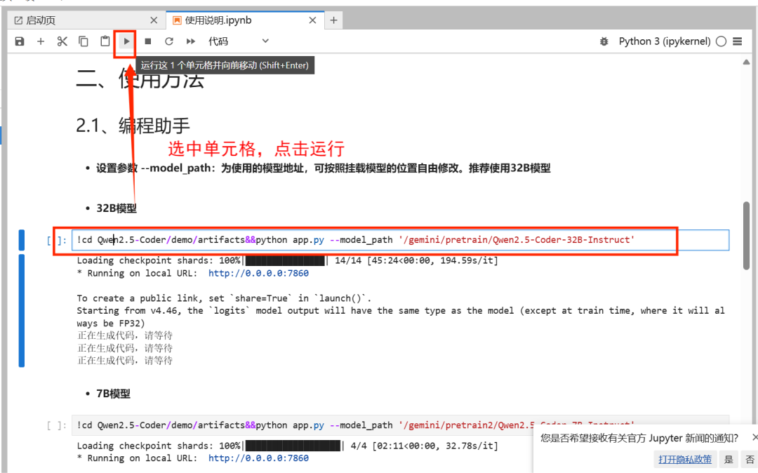
Task: Enable the debugger with the bug icon
Action: tap(604, 41)
